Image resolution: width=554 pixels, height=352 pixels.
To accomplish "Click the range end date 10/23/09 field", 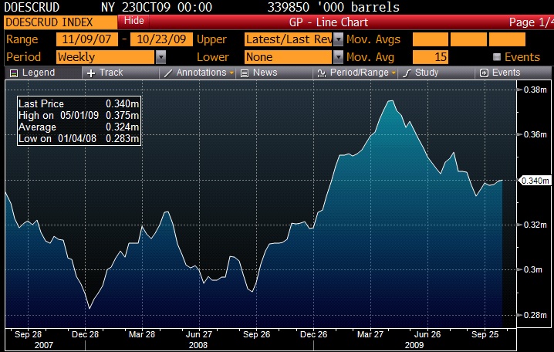I will click(x=160, y=39).
